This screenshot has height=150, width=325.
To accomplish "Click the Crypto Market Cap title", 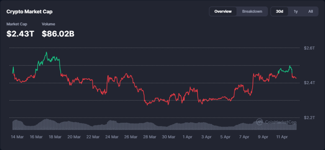I will pyautogui.click(x=30, y=11).
